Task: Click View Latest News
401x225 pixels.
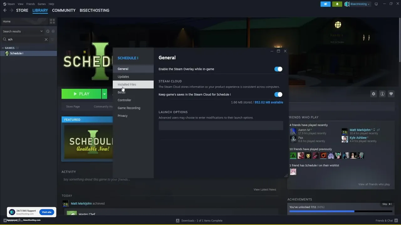Action: (x=265, y=189)
